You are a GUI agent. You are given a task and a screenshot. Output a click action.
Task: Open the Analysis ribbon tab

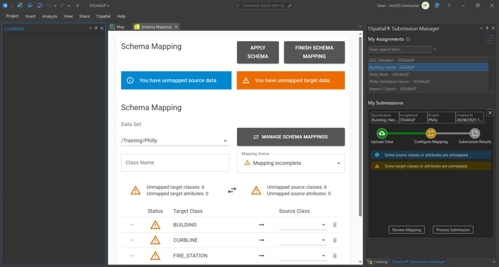(x=49, y=16)
